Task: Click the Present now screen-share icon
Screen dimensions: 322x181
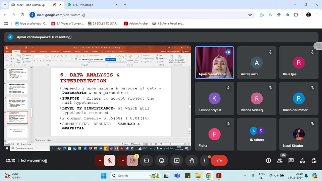Action: tap(177, 161)
